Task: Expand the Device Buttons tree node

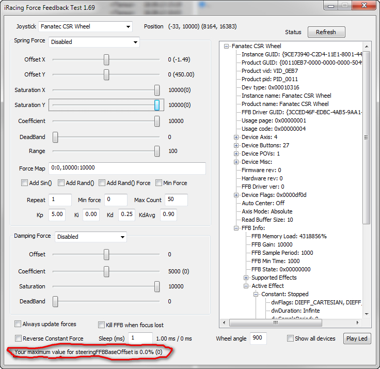Action: tap(236, 145)
